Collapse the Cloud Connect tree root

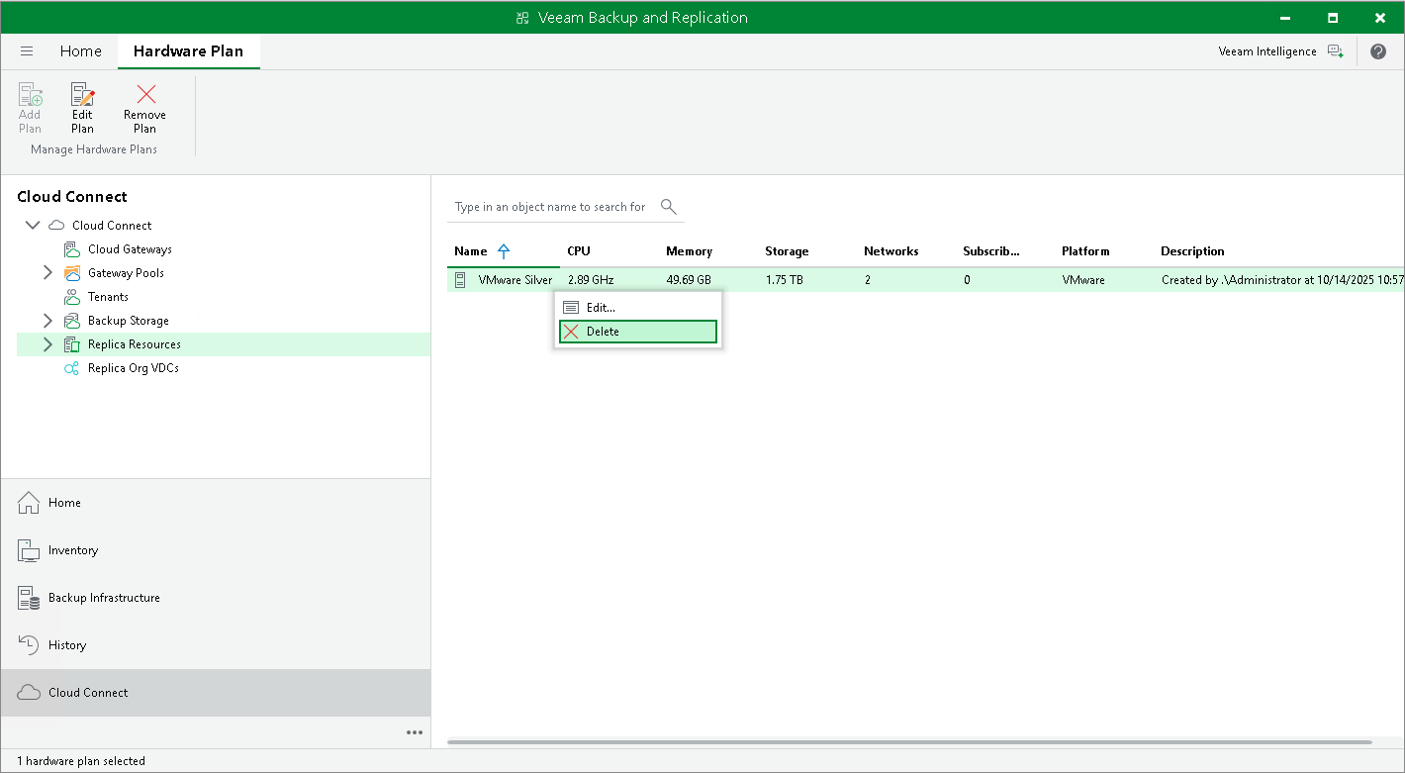[33, 226]
